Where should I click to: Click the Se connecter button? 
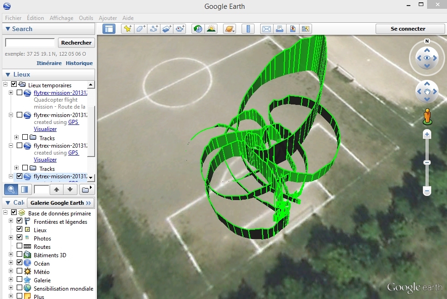(408, 29)
